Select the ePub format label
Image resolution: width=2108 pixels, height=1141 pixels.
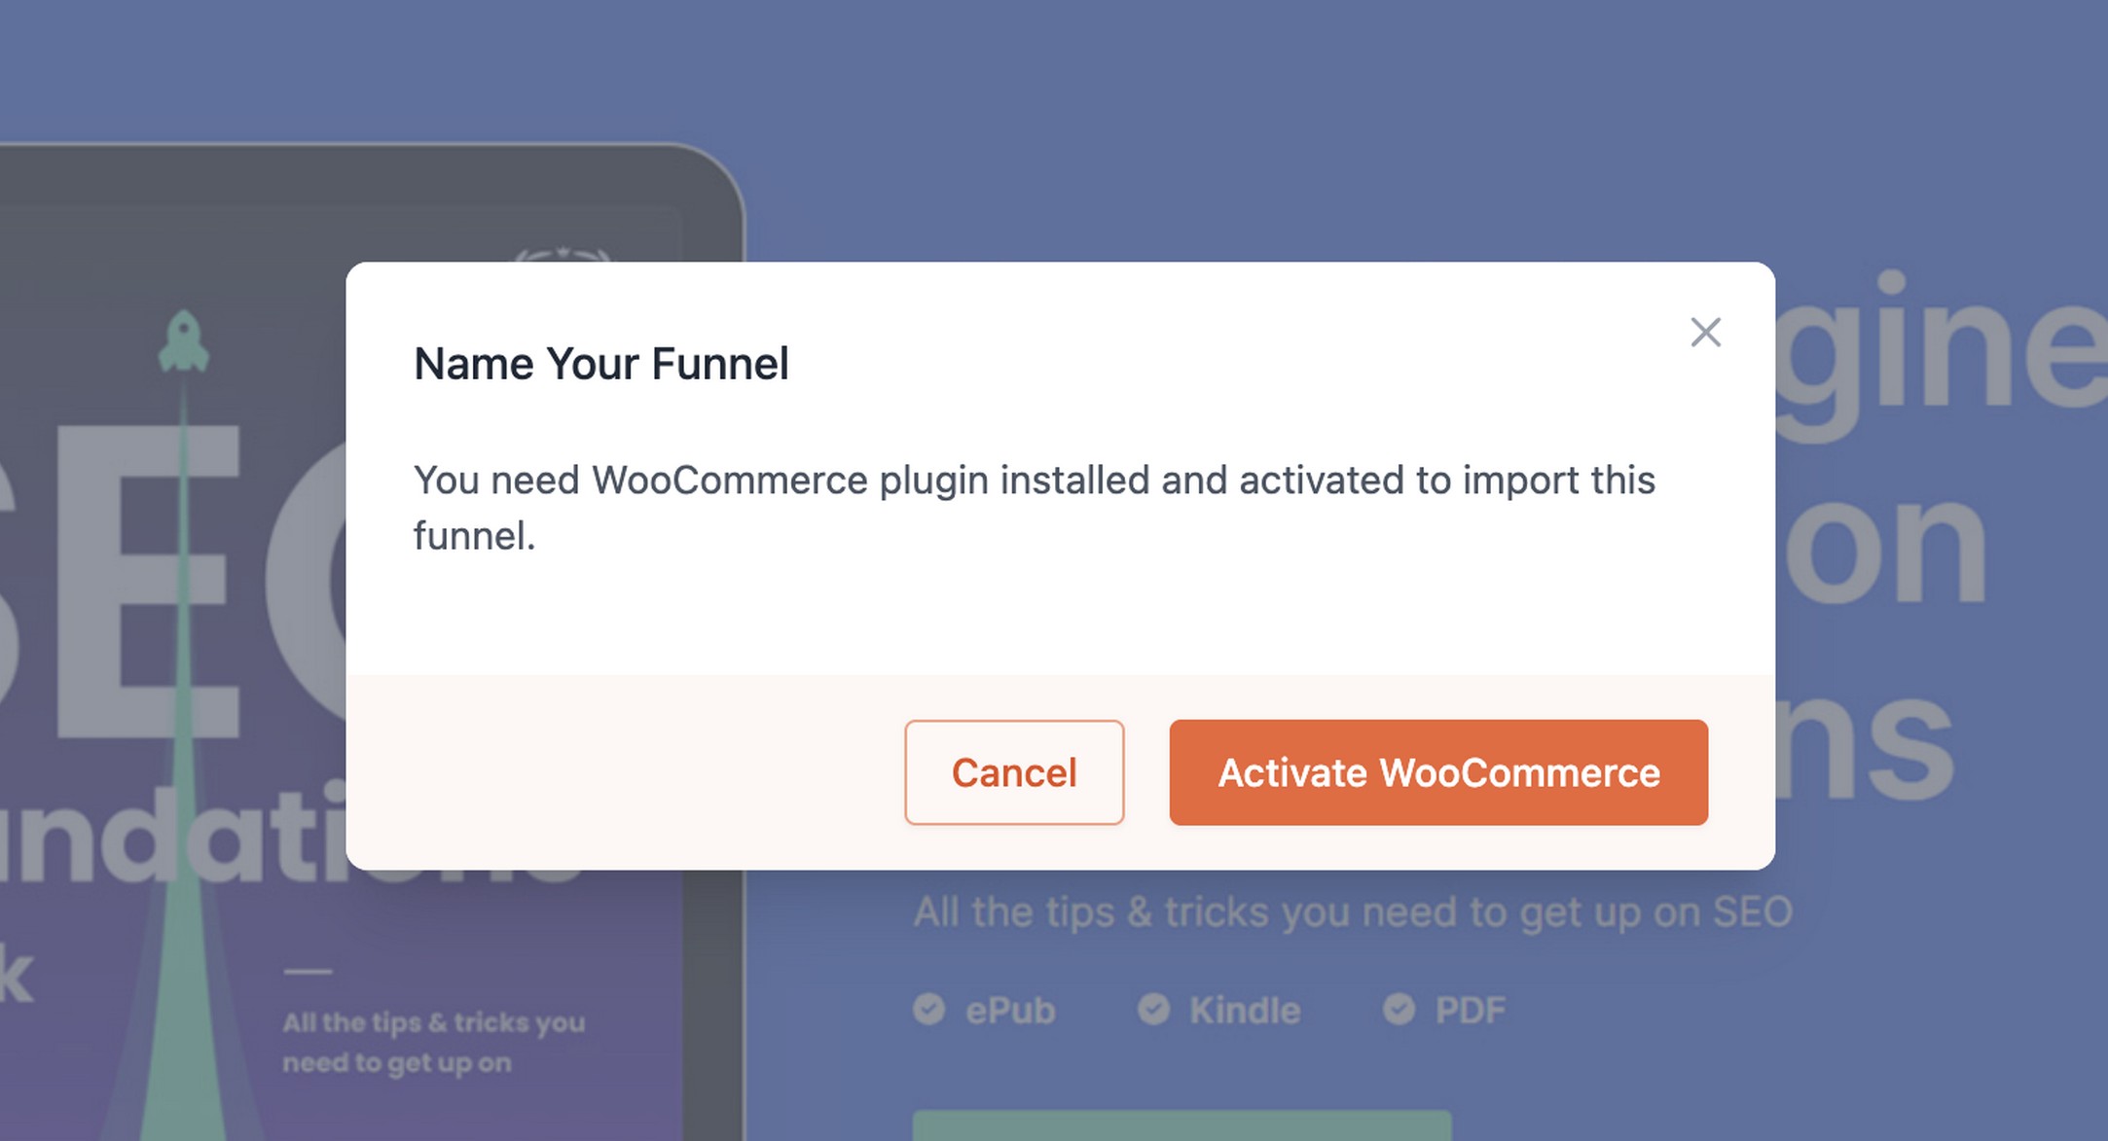[x=1010, y=1011]
